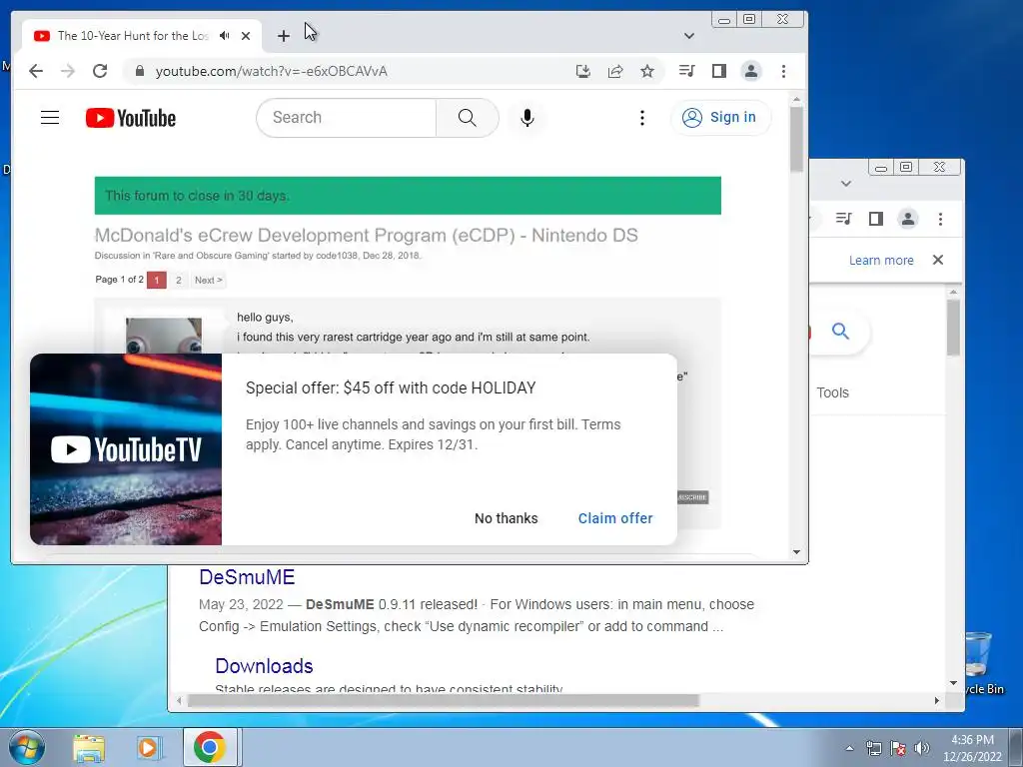1023x767 pixels.
Task: Share this page icon in address bar
Action: 615,71
